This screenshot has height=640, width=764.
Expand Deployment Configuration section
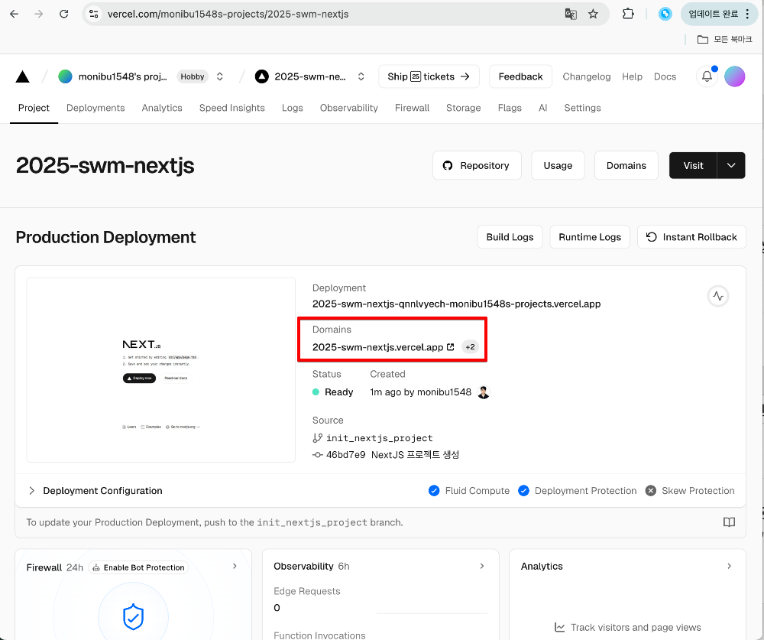pos(95,491)
